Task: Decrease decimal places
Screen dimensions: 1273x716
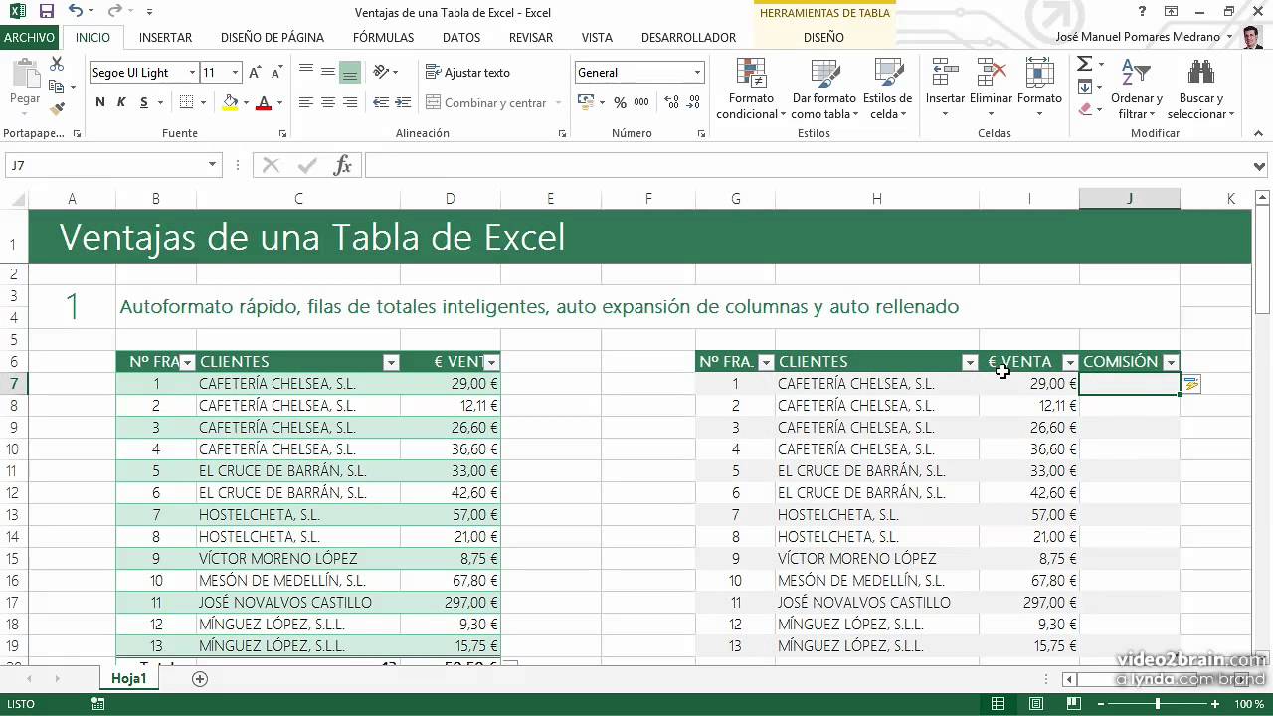Action: 694,102
